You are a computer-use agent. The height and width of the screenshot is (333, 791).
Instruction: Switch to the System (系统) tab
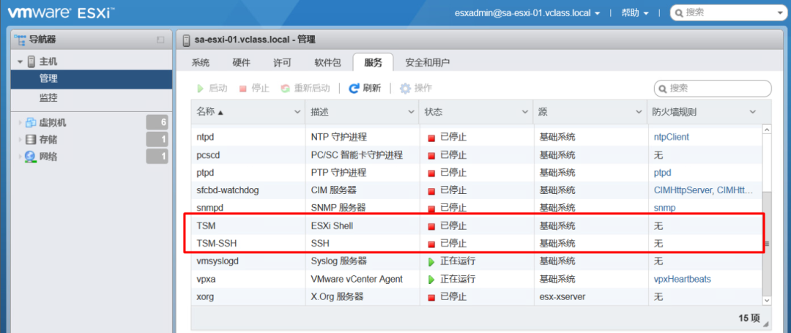200,63
